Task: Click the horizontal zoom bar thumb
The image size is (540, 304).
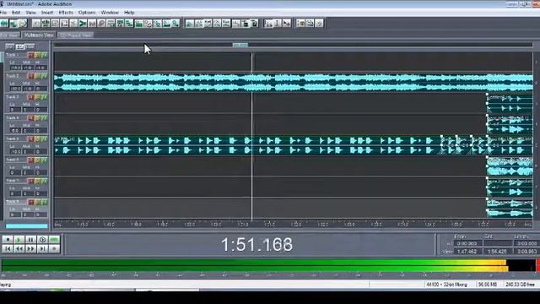Action: [x=240, y=45]
